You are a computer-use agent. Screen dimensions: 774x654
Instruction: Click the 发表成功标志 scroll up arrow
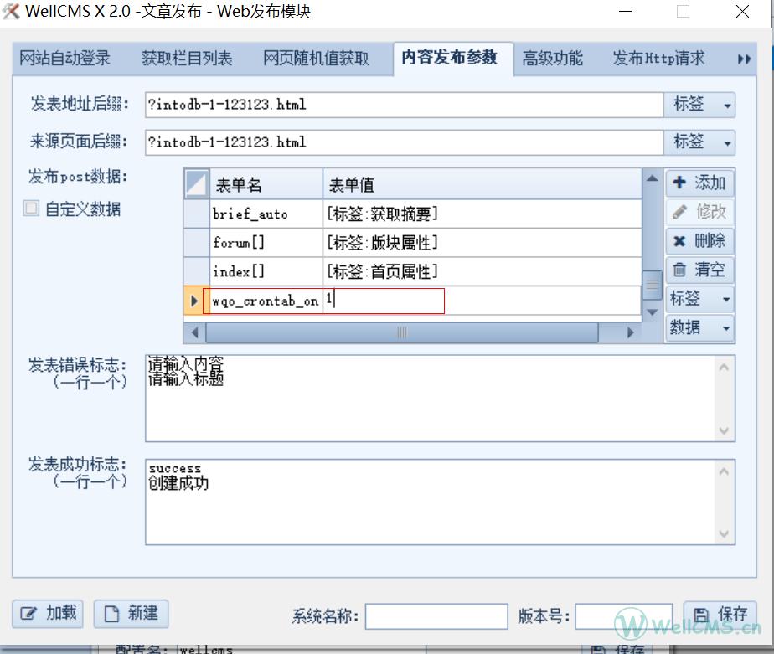click(x=724, y=471)
